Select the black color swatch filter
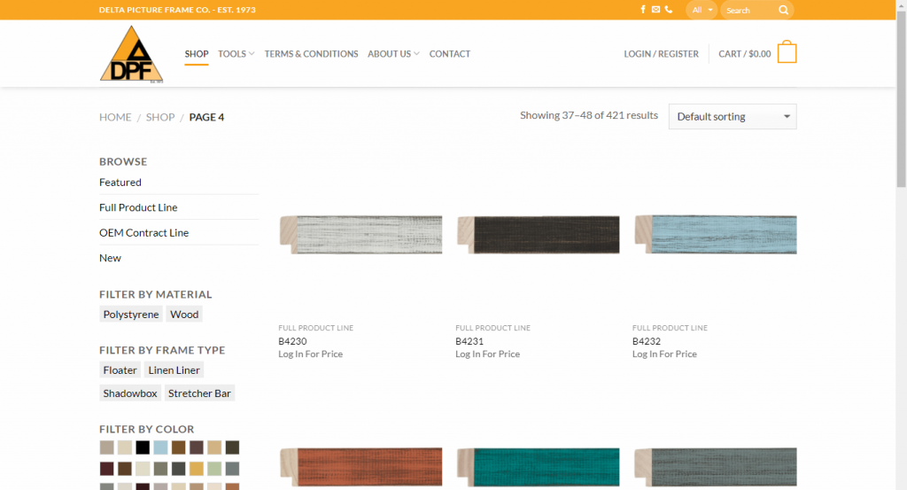The height and width of the screenshot is (490, 907). (x=143, y=447)
